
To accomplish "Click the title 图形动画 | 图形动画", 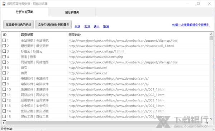I will (35, 111).
